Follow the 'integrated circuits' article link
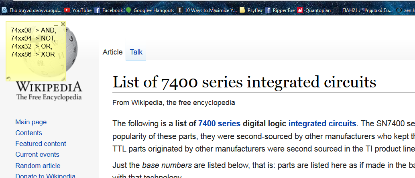This screenshot has height=178, width=415. pyautogui.click(x=322, y=123)
